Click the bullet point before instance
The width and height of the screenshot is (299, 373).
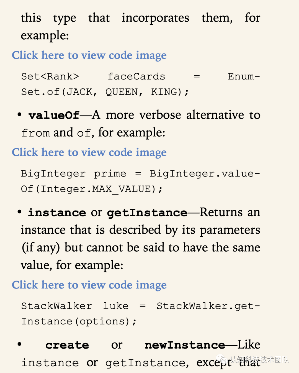(x=19, y=212)
